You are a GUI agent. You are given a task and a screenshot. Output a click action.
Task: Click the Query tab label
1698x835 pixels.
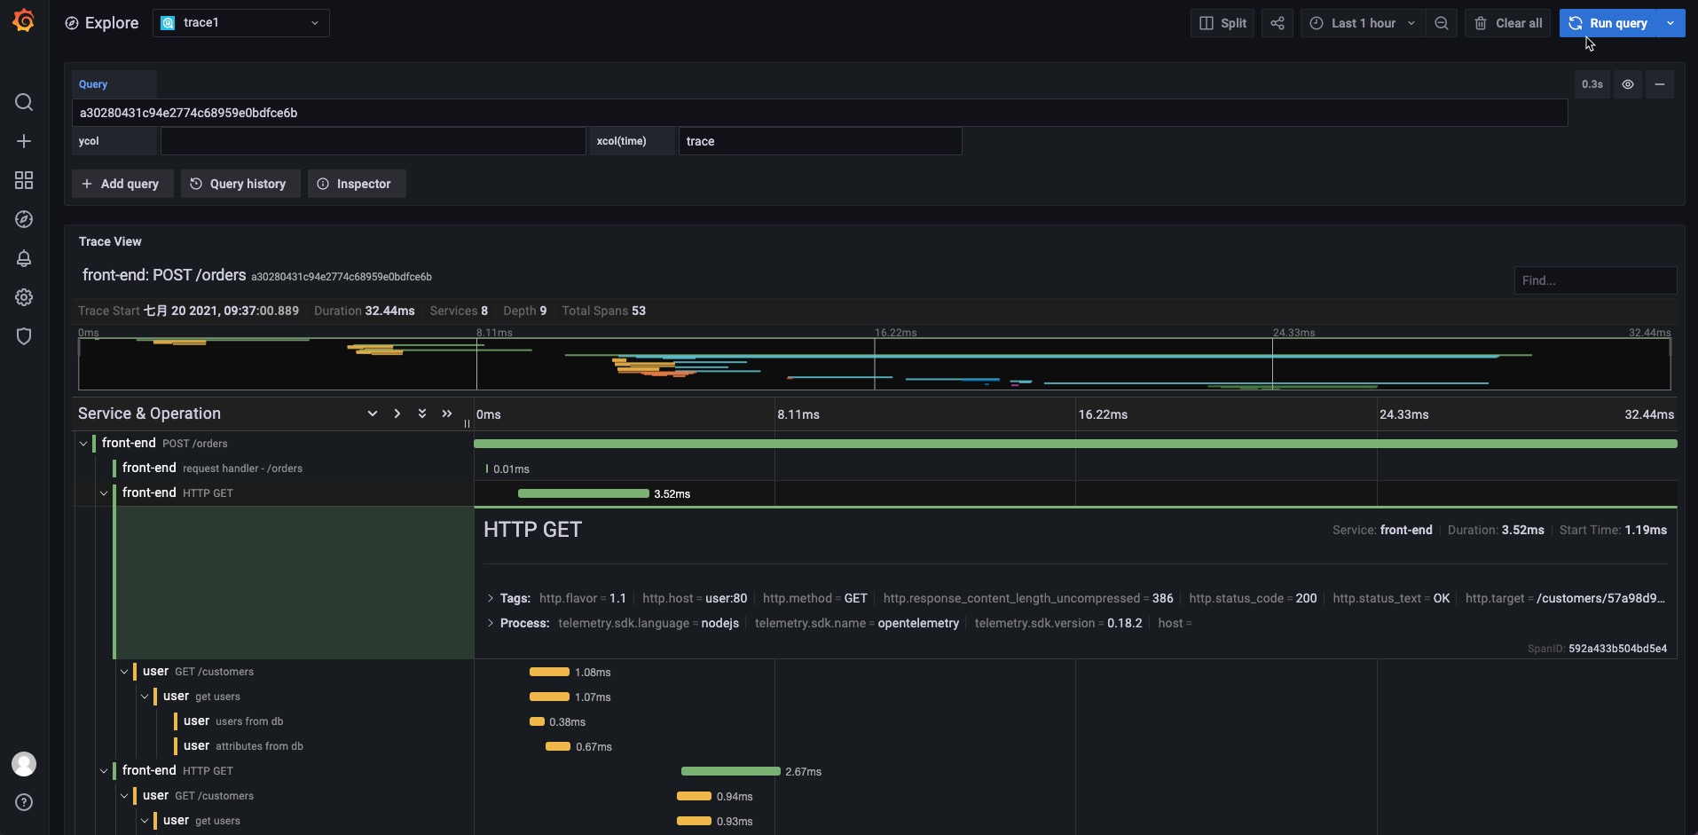[93, 84]
